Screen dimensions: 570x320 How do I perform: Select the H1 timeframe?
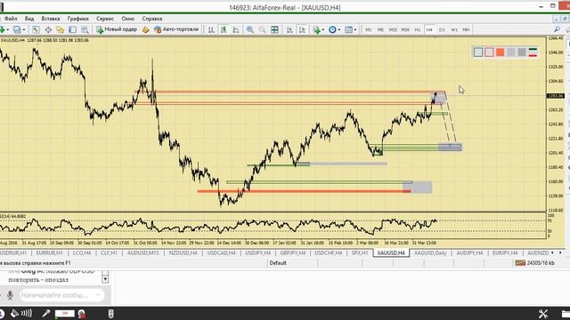418,29
